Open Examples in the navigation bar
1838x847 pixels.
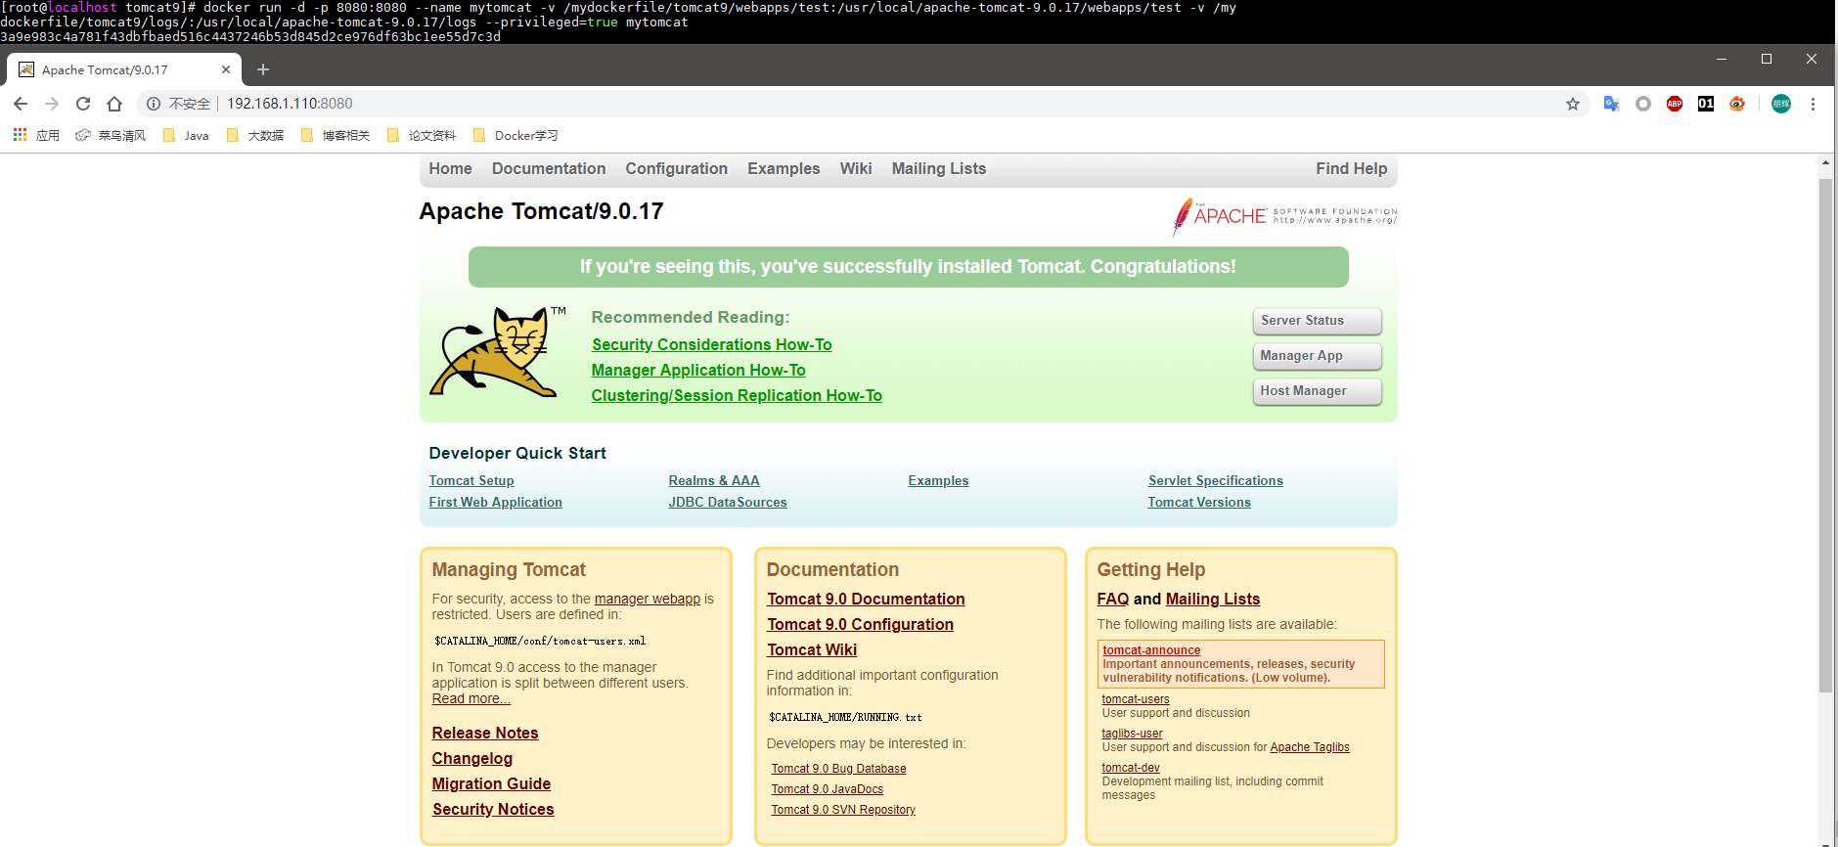(784, 168)
